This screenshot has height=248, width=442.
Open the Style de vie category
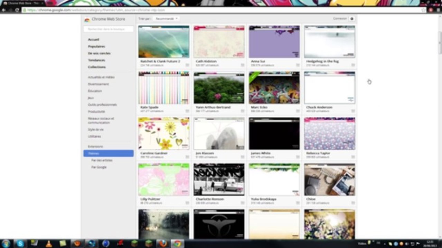[x=95, y=130]
